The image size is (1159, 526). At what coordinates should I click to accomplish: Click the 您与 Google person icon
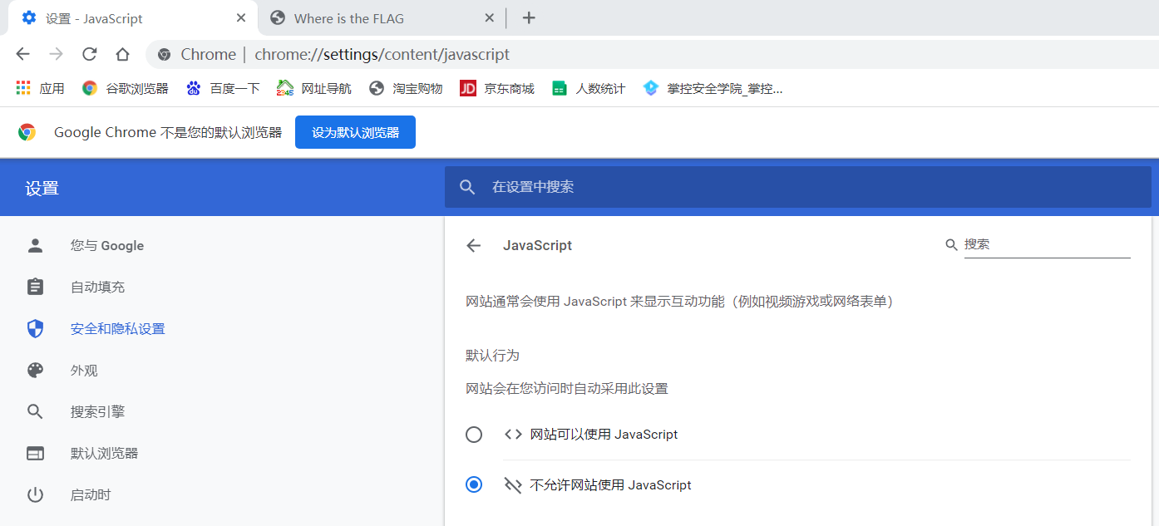[35, 245]
